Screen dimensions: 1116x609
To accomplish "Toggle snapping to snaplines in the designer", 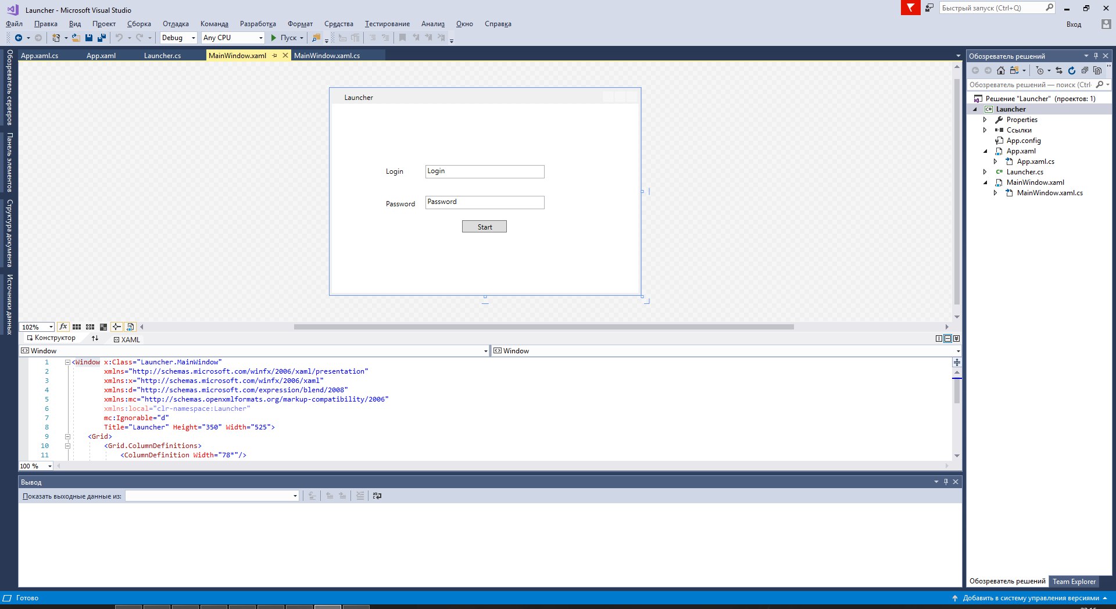I will (x=117, y=327).
